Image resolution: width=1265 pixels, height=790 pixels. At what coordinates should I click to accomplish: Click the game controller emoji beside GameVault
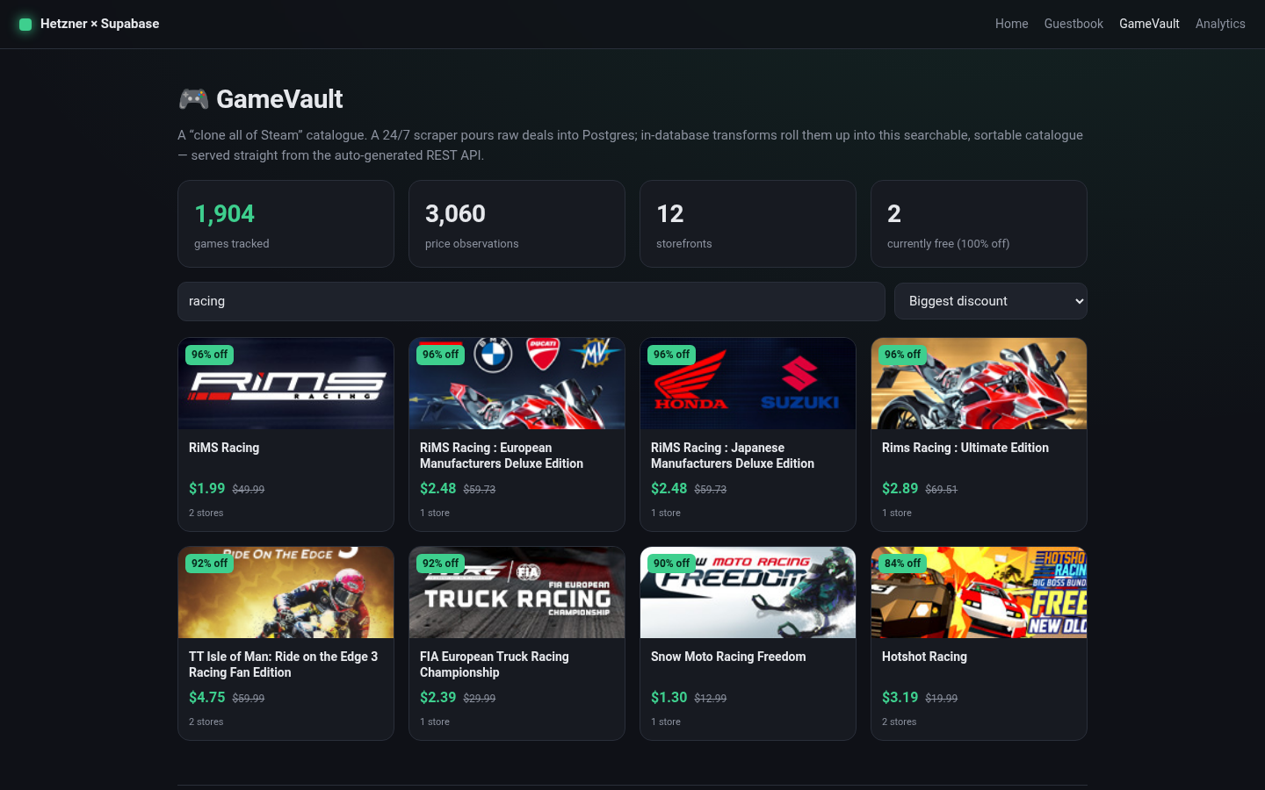pos(193,99)
